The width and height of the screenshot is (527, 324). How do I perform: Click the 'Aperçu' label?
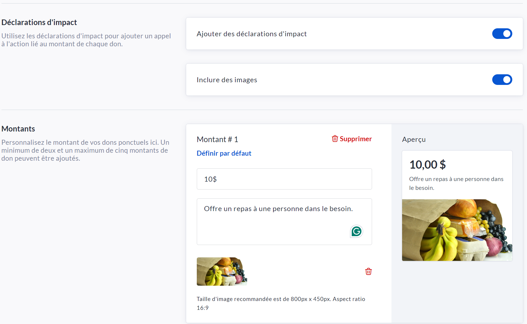point(414,139)
